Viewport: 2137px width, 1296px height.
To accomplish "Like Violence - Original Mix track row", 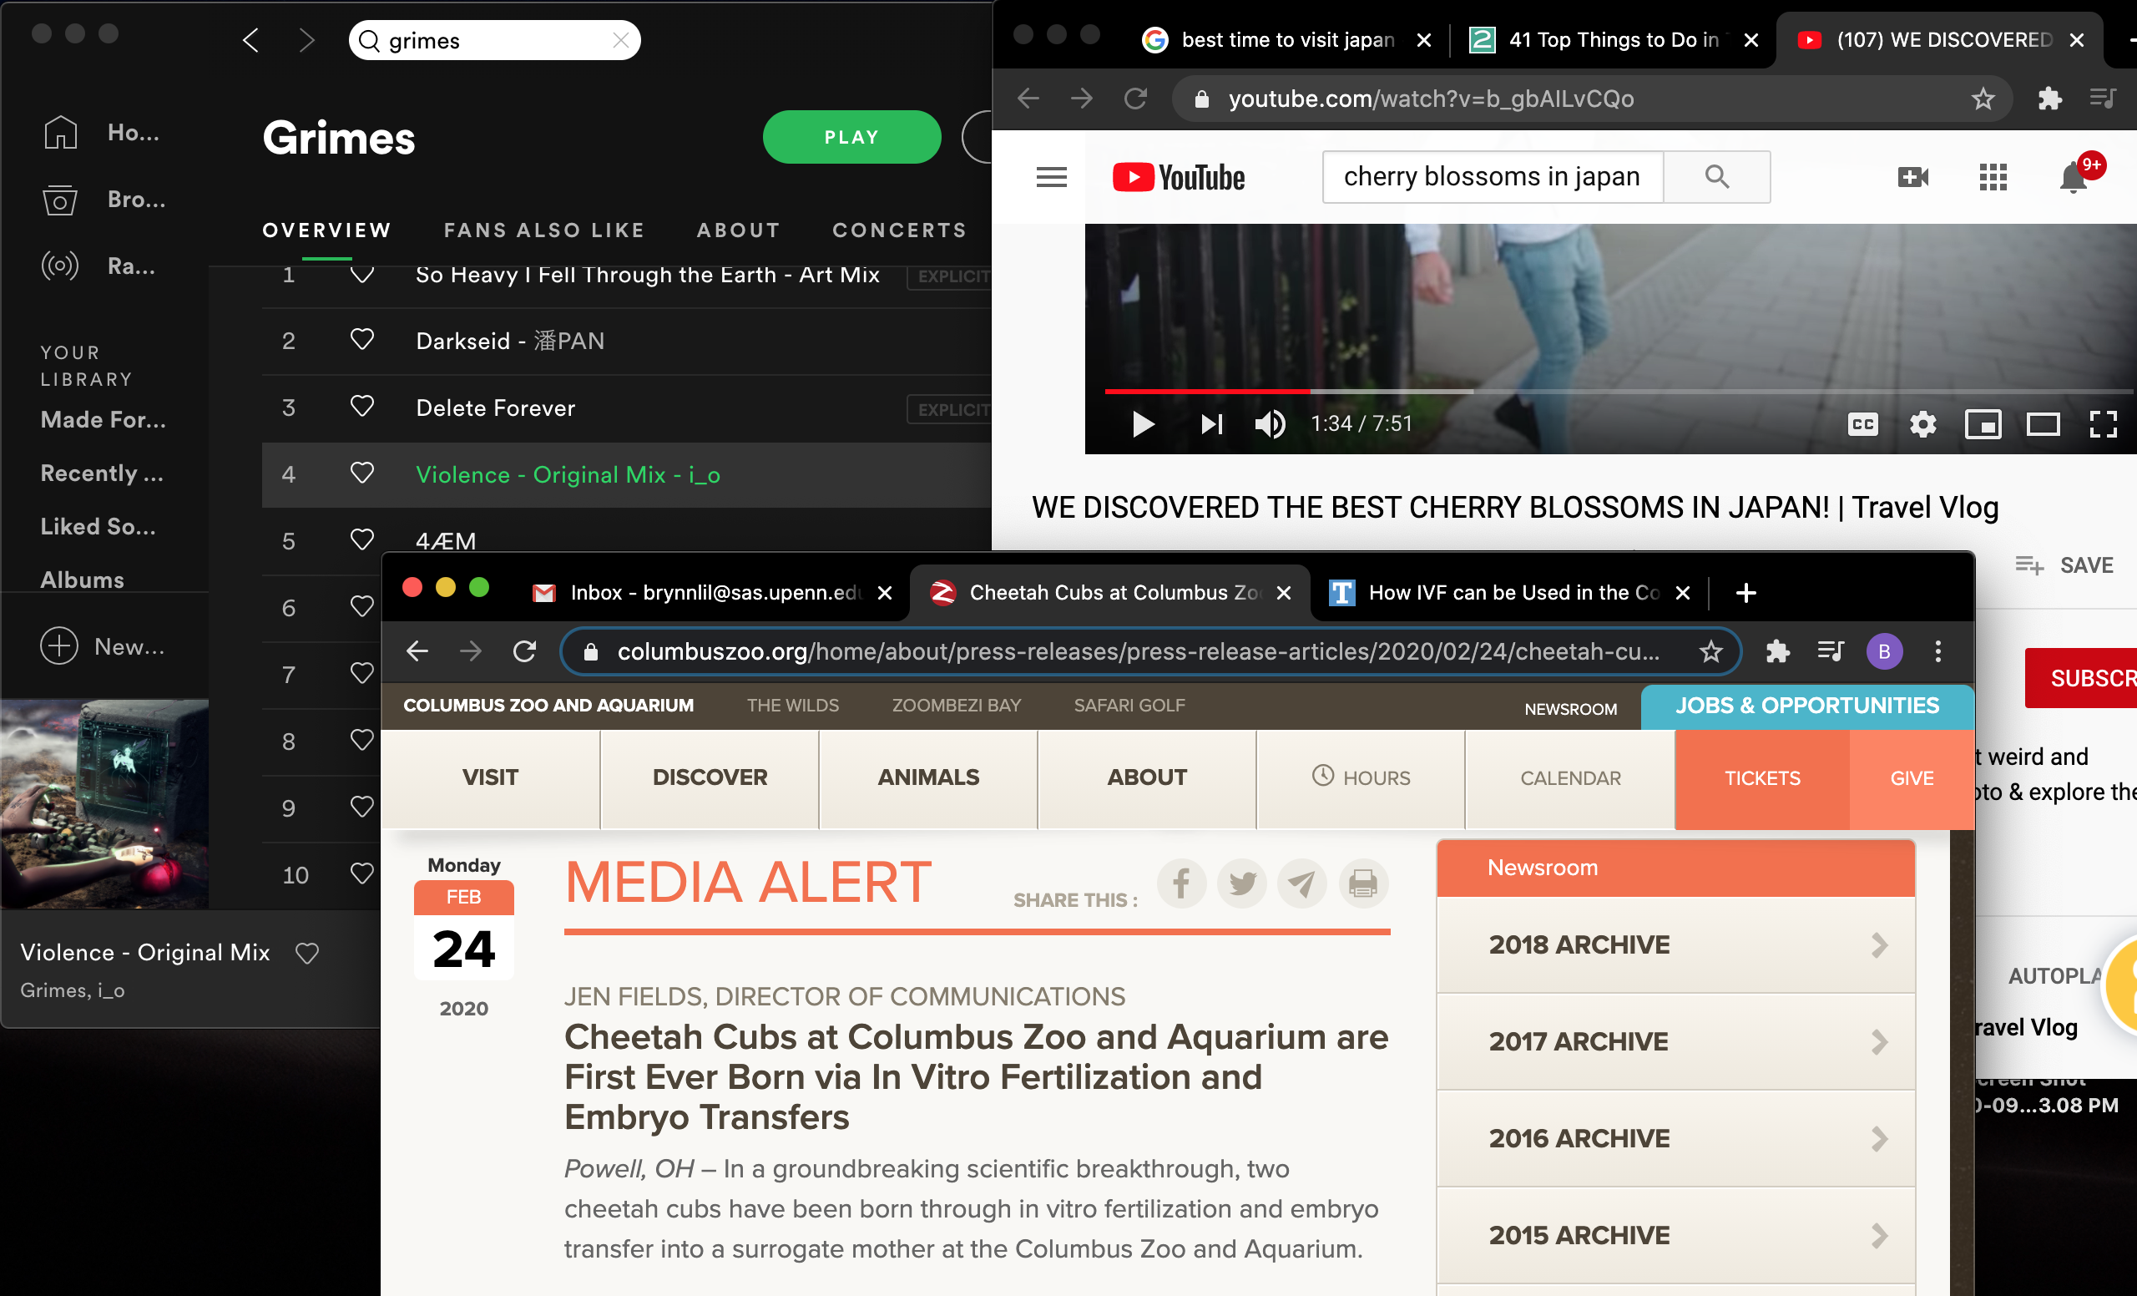I will [361, 473].
